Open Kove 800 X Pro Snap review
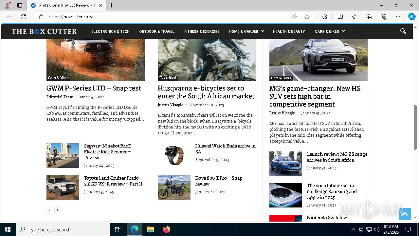This screenshot has height=236, width=419. [x=219, y=181]
